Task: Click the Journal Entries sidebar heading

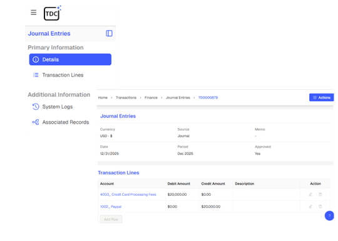Action: coord(49,33)
